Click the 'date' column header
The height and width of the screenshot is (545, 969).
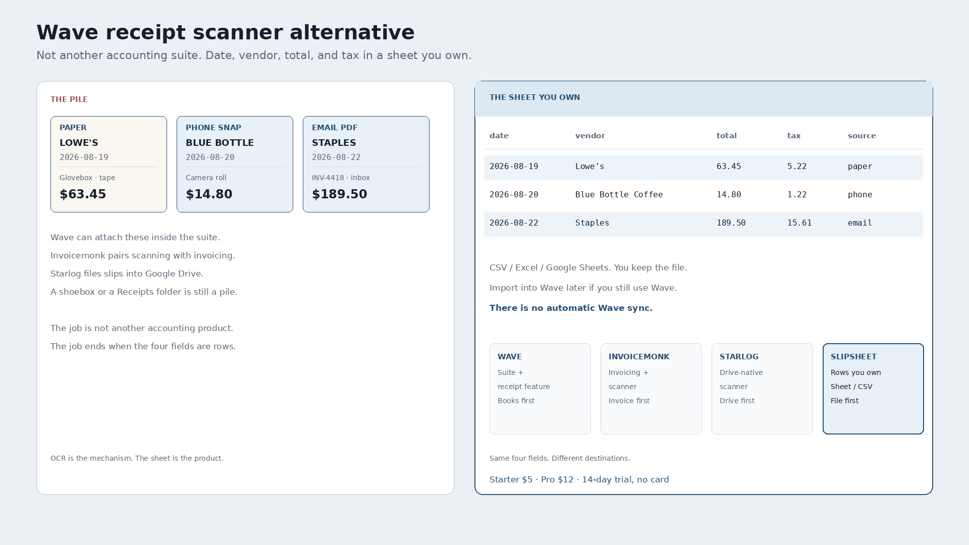499,136
